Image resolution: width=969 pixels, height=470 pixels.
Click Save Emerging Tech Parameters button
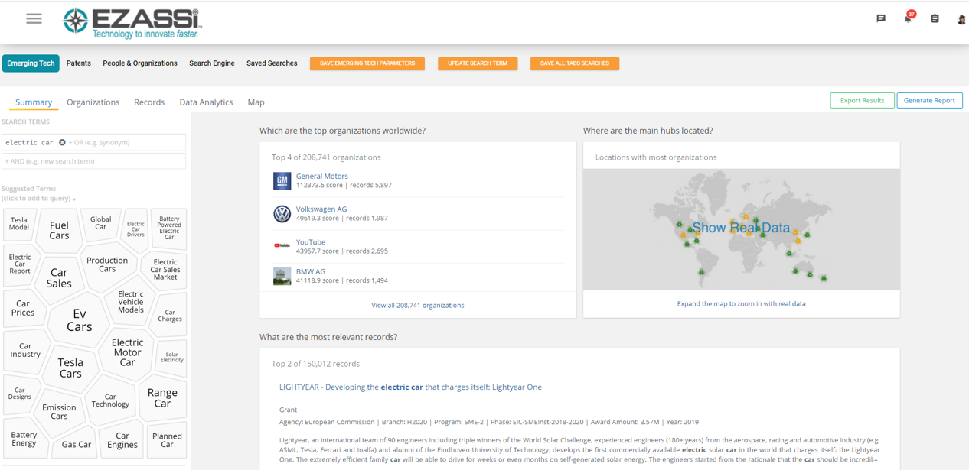click(x=367, y=63)
